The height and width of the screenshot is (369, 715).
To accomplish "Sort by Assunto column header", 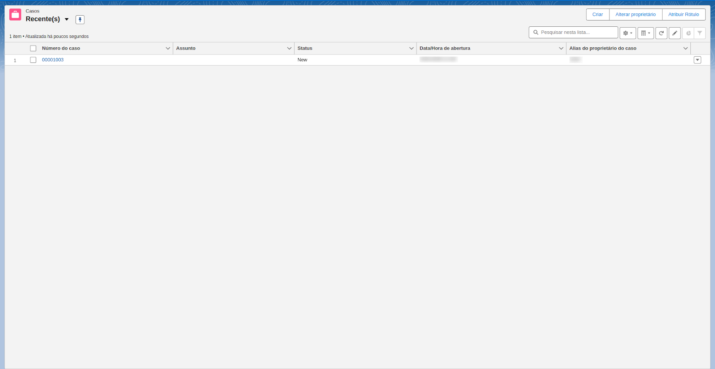I will coord(186,48).
